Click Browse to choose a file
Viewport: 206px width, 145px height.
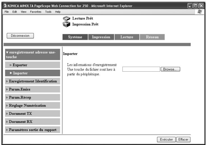point(170,69)
